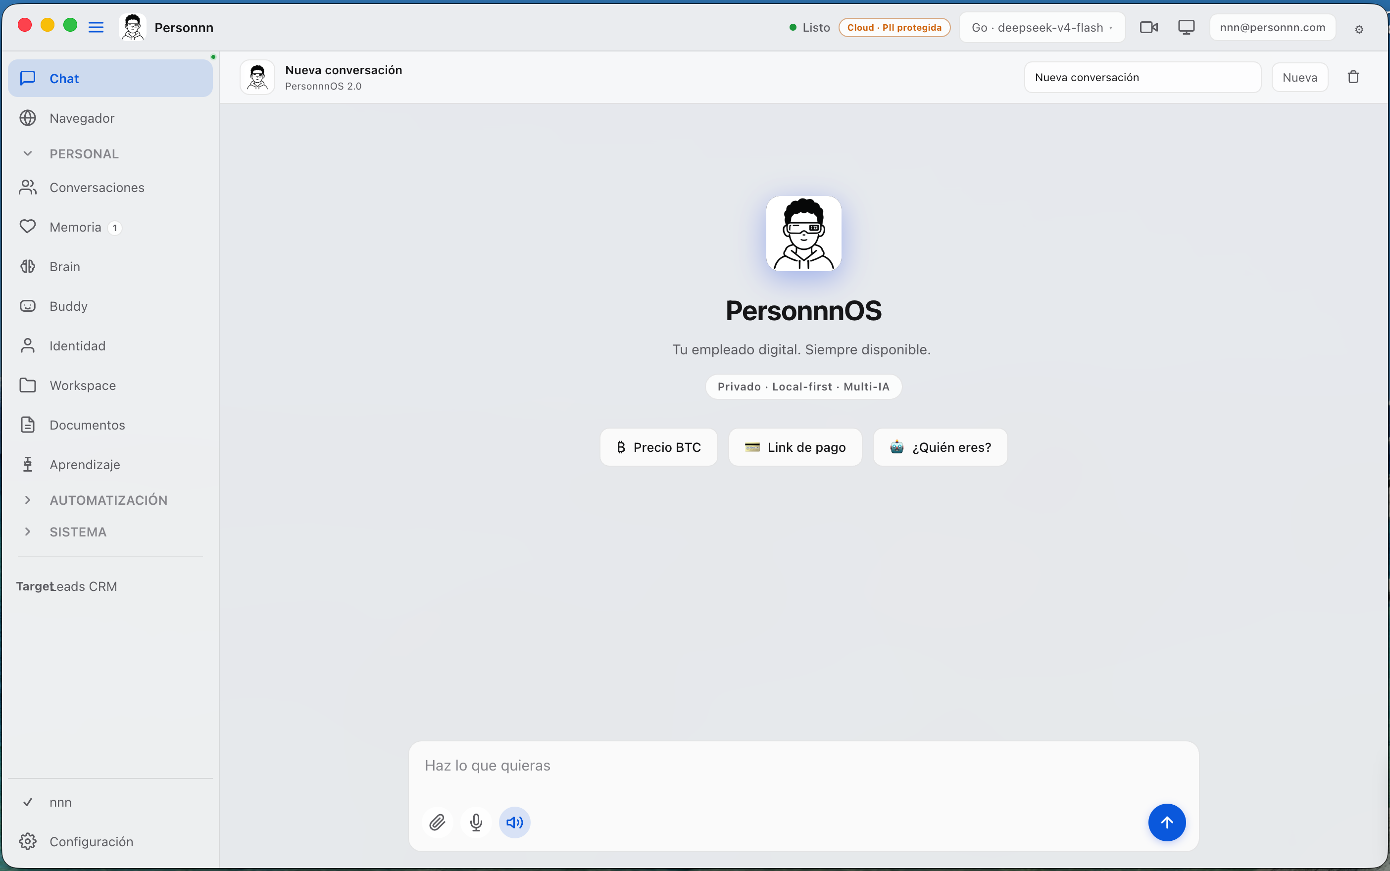
Task: Open Configuración at the sidebar bottom
Action: click(110, 842)
